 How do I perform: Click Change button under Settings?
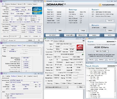tap(83, 30)
